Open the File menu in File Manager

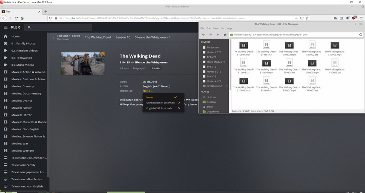click(x=202, y=28)
